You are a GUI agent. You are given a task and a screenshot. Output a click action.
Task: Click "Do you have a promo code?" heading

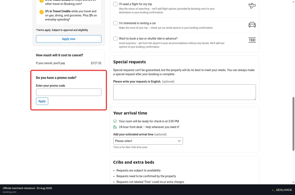[56, 78]
